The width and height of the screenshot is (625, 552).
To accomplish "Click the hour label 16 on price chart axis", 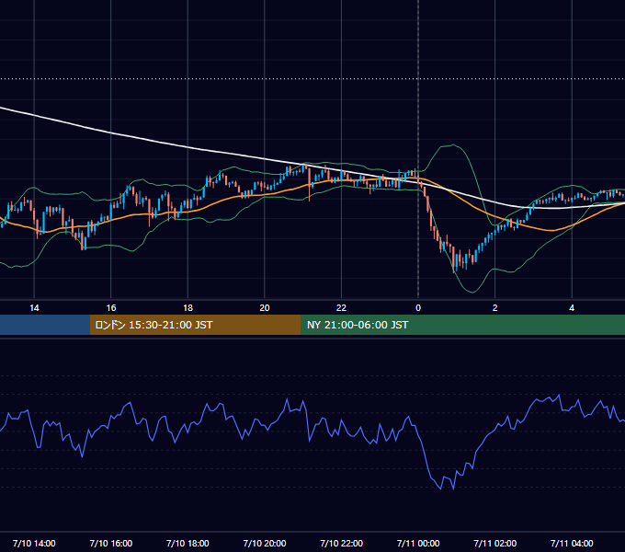I will [111, 308].
